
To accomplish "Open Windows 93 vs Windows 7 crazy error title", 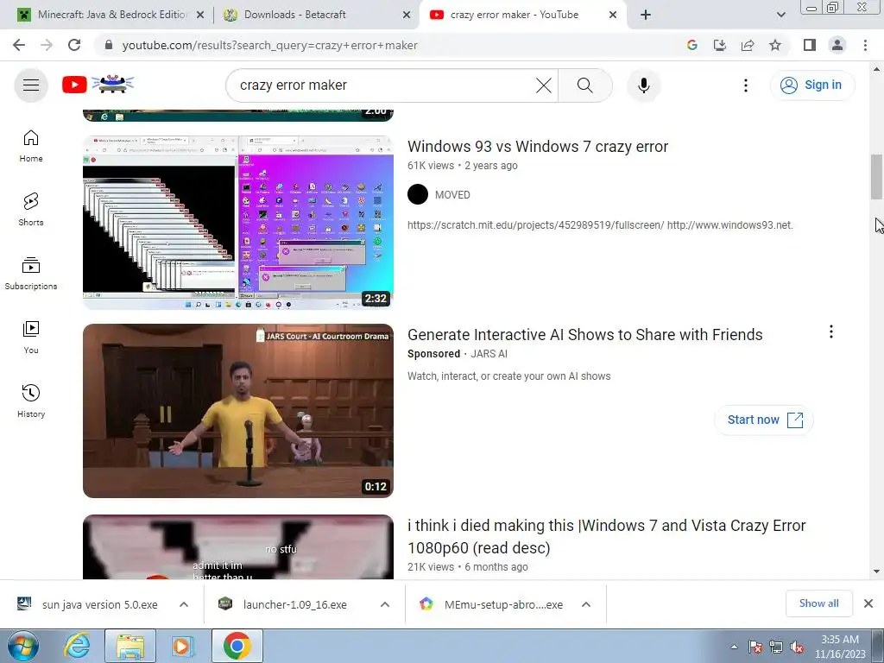I will [x=538, y=147].
